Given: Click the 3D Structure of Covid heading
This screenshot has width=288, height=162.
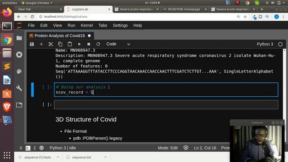Looking at the screenshot, I should pos(86,119).
